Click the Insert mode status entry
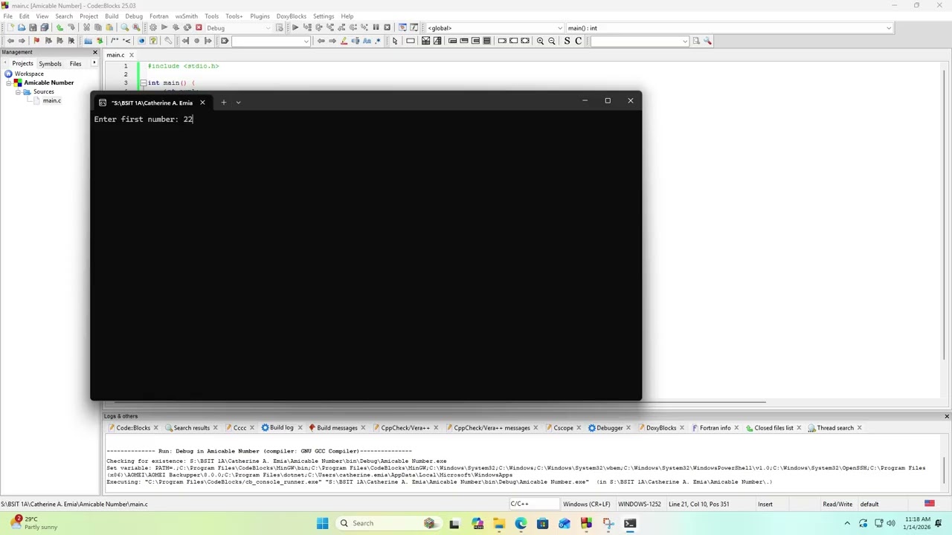Viewport: 952px width, 535px height. [x=765, y=504]
